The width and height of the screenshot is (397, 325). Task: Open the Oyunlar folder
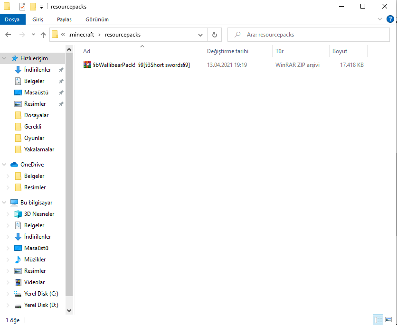click(34, 138)
